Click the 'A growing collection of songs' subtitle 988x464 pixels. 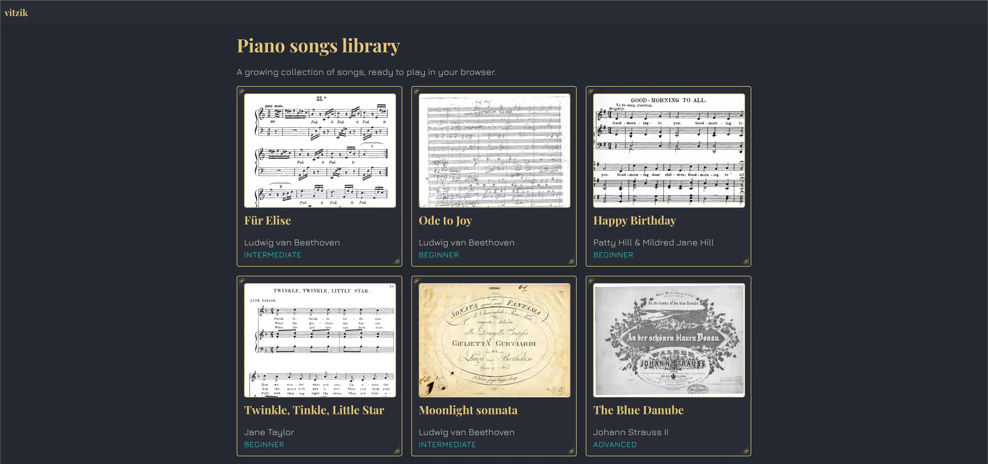[x=366, y=72]
